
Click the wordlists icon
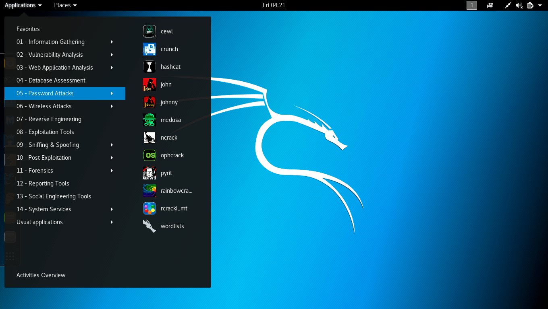point(149,226)
